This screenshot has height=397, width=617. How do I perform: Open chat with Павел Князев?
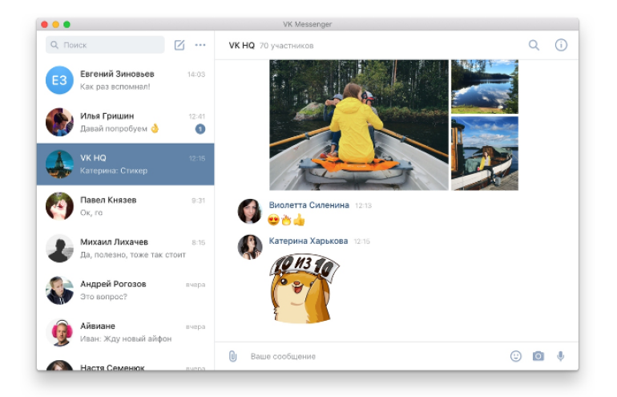(126, 206)
